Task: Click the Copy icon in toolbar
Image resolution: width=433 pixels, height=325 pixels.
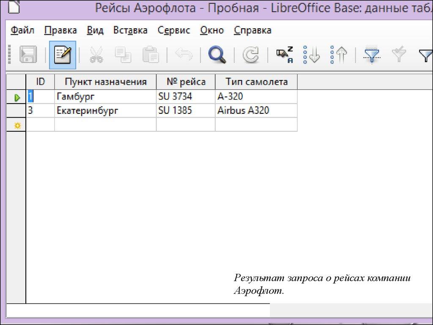Action: pos(123,55)
